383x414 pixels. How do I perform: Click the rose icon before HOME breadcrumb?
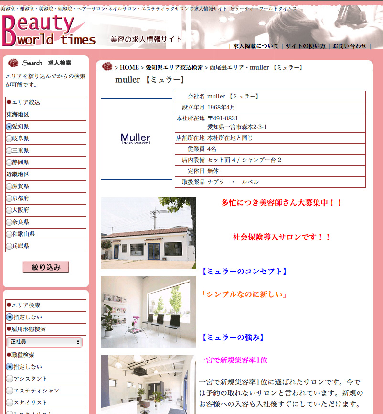107,67
